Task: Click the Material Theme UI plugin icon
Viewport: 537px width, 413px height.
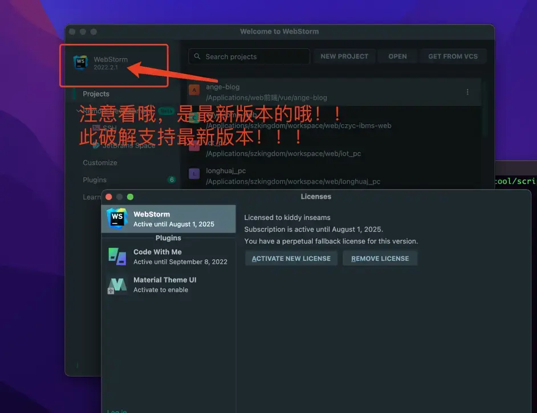Action: (x=117, y=285)
